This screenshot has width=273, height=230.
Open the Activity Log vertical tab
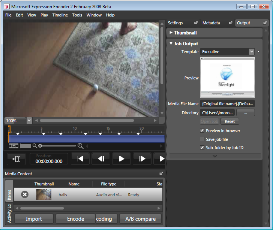(9, 214)
